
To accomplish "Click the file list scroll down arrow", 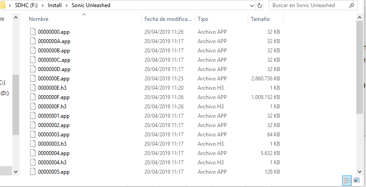I will [359, 172].
